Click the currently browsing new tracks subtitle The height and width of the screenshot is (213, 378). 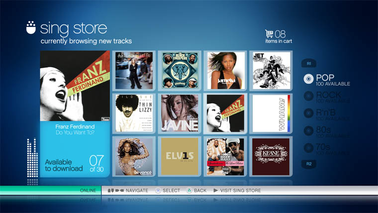tap(86, 41)
